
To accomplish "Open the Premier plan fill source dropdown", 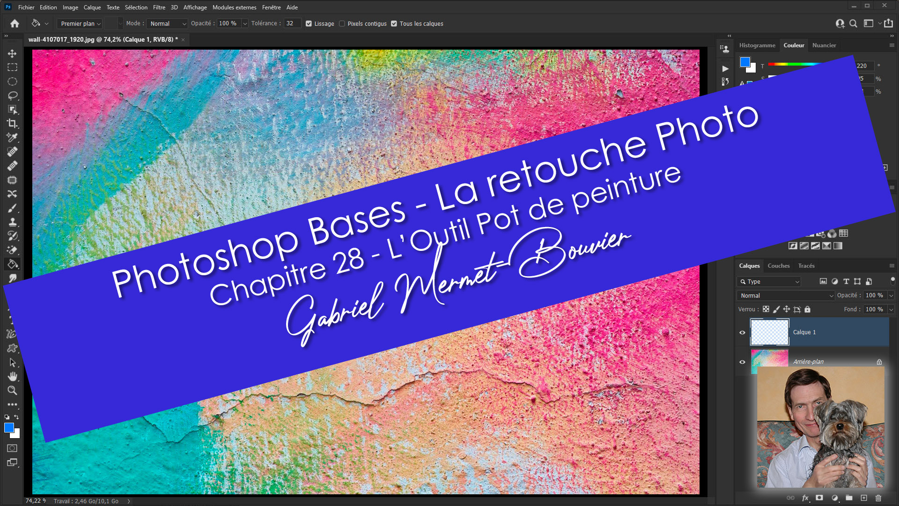I will pos(81,23).
